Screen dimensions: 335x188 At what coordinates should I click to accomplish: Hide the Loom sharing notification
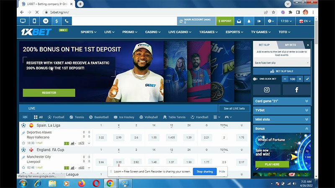click(x=222, y=172)
